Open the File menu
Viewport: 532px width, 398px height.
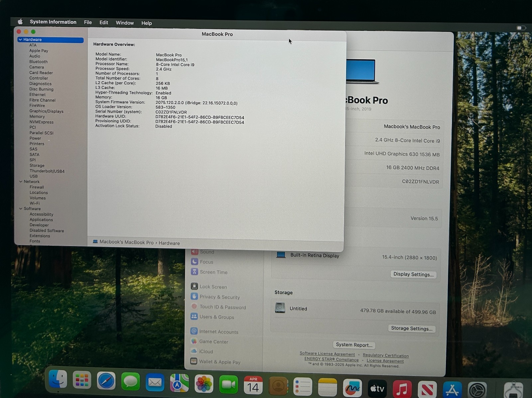[88, 22]
